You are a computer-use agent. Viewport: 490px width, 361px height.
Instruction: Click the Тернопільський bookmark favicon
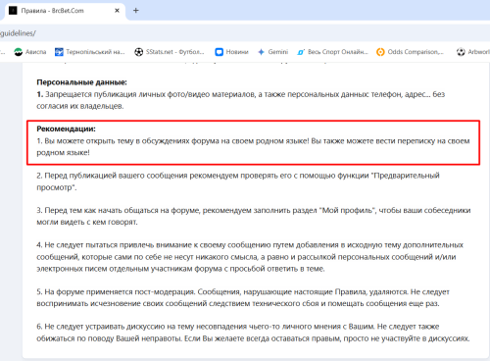[x=59, y=52]
